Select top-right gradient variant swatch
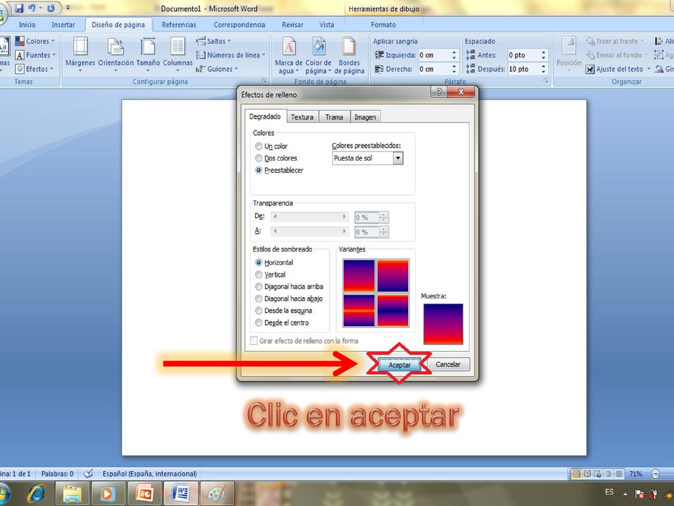 (x=393, y=276)
